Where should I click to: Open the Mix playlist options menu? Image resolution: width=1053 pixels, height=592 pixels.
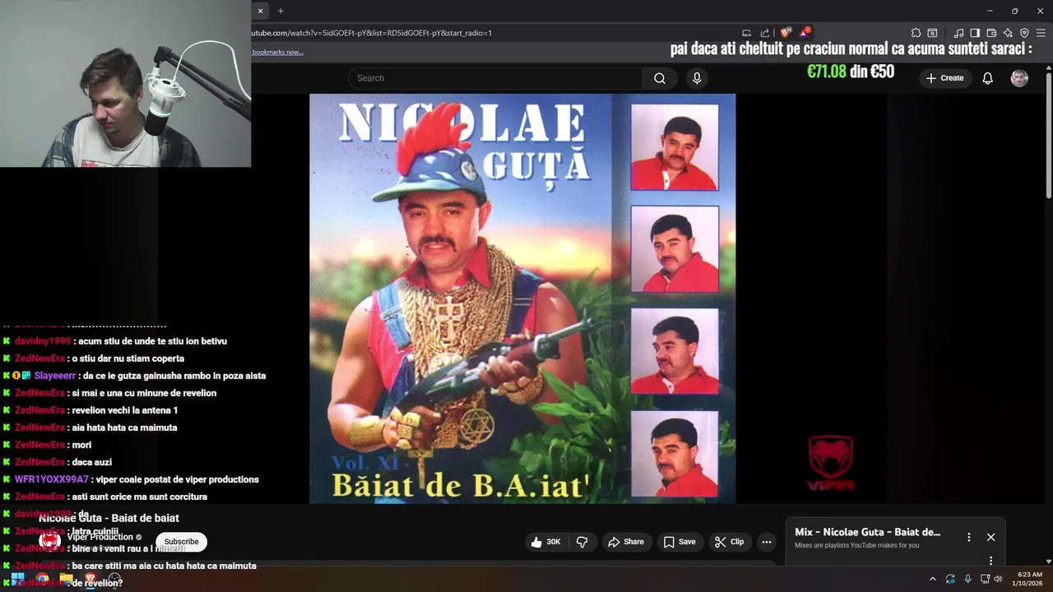pyautogui.click(x=968, y=537)
